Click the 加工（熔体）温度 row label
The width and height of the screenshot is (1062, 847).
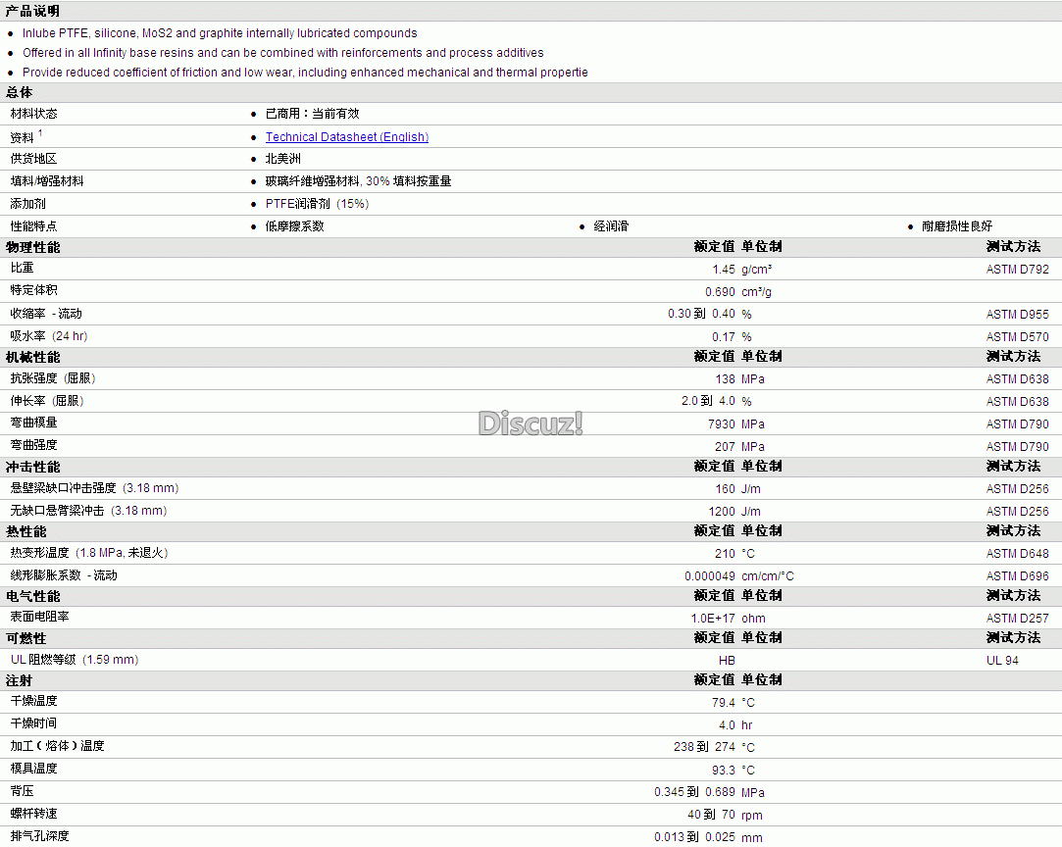57,745
